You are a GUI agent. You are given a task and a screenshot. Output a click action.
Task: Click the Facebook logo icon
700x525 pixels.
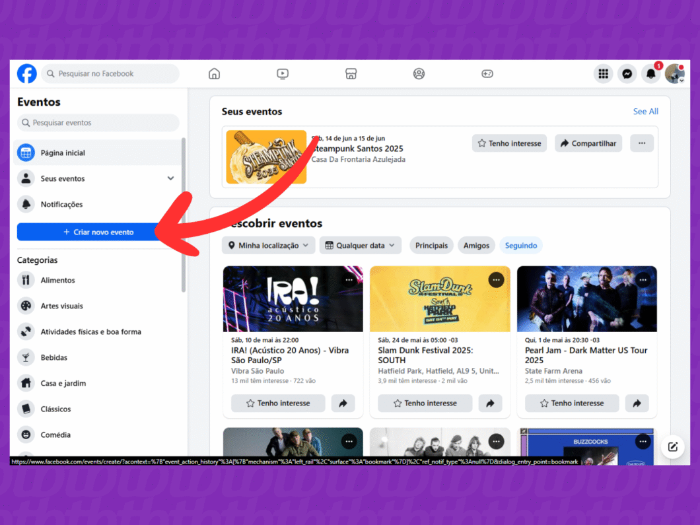coord(27,74)
